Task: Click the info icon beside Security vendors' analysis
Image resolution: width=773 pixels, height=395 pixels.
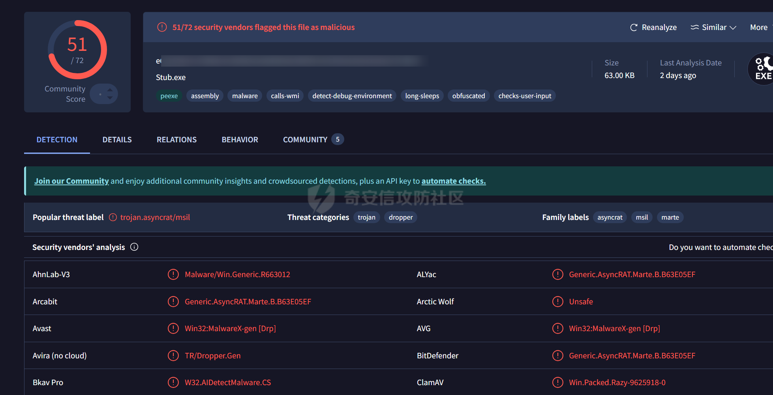Action: coord(134,247)
